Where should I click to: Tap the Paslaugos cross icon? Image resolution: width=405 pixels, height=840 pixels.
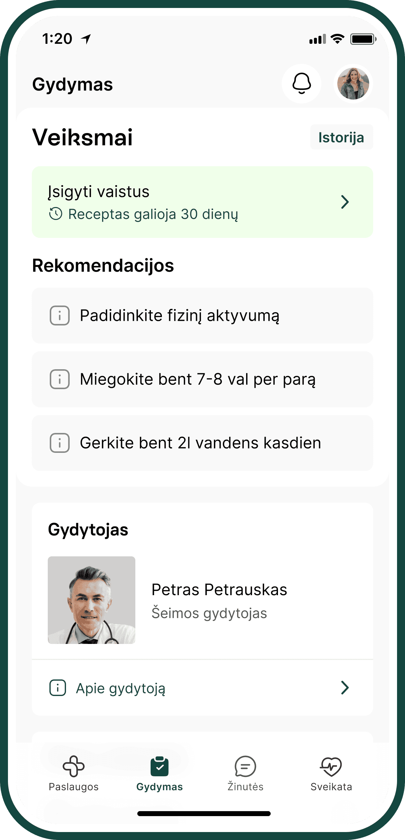click(74, 766)
